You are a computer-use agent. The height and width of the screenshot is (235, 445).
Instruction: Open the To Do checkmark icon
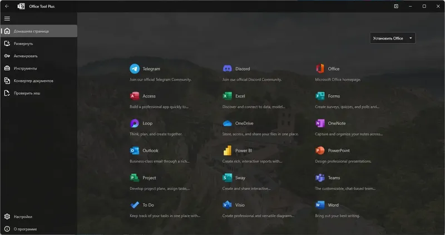(135, 205)
